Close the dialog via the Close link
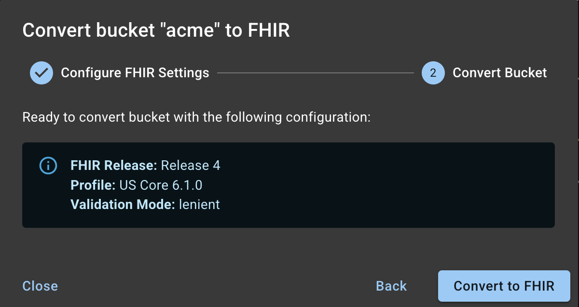The height and width of the screenshot is (307, 579). [40, 286]
